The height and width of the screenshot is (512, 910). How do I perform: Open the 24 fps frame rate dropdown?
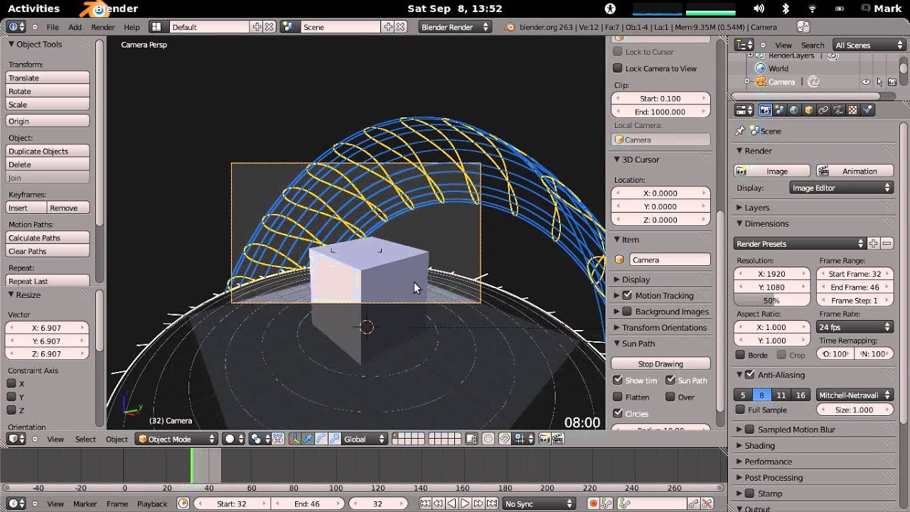(854, 327)
